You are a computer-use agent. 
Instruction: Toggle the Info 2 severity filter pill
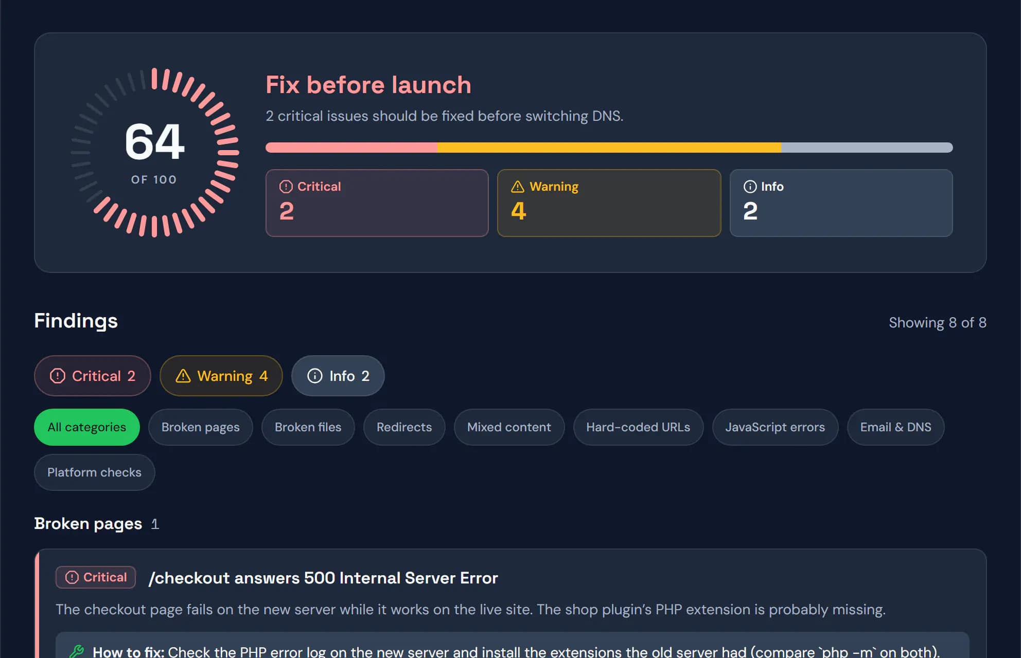338,376
